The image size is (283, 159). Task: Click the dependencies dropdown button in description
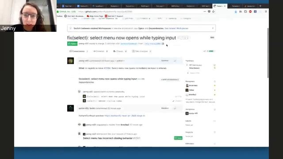170,79
